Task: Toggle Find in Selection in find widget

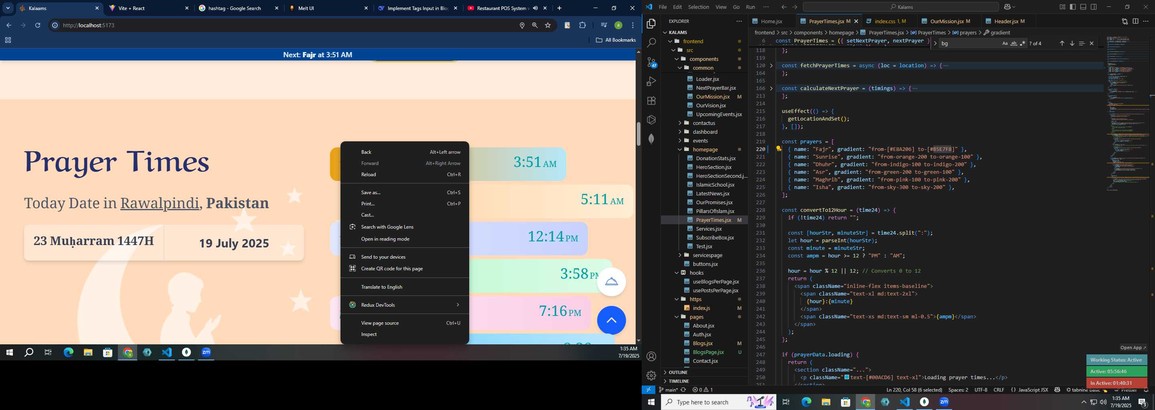Action: (1082, 43)
